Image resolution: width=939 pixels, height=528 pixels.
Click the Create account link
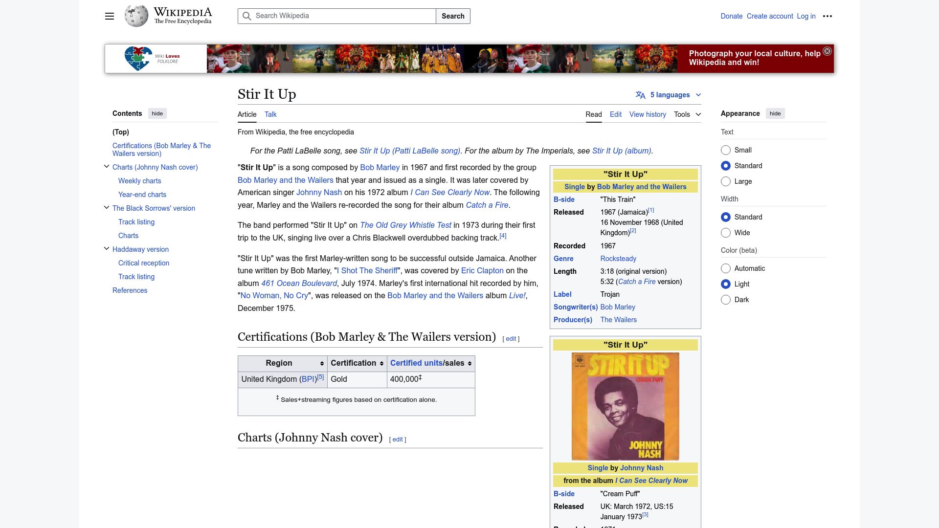click(x=770, y=16)
